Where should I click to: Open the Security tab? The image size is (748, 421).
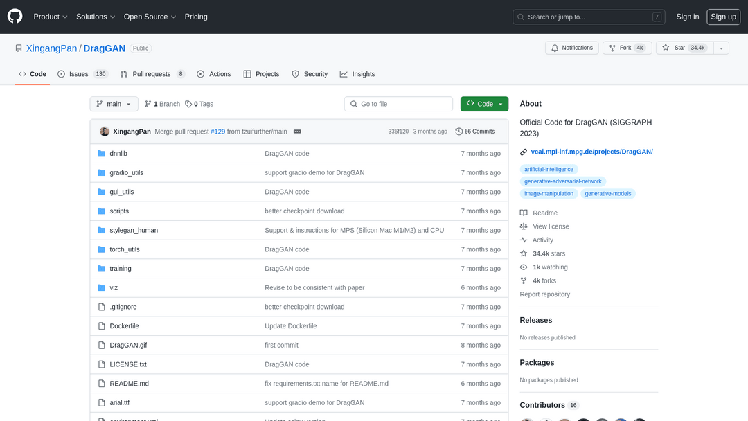pos(310,74)
